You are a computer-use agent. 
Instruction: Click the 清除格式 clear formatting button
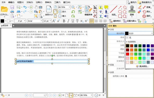pyautogui.click(x=115, y=21)
